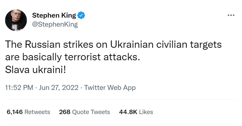The image size is (242, 126).
Task: Click the Stephen King display name
Action: (54, 15)
